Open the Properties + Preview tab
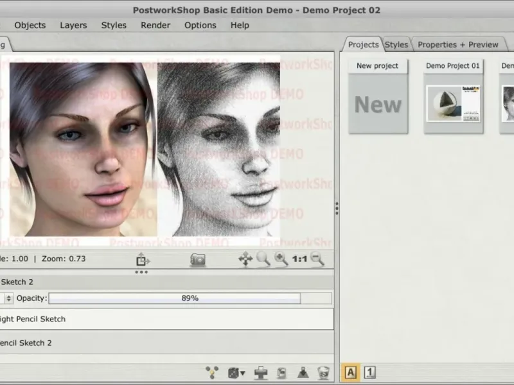This screenshot has width=514, height=385. pos(457,44)
